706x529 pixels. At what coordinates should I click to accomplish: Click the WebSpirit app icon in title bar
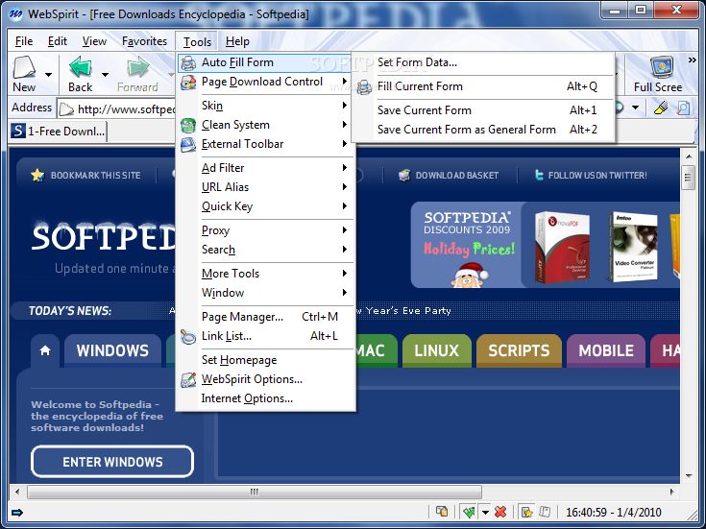click(15, 14)
